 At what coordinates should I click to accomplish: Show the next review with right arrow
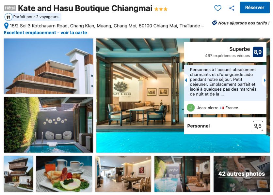tap(265, 80)
